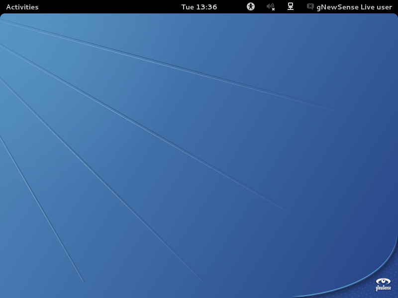Open the Universal Access accessibility icon
The image size is (398, 298).
[x=251, y=6]
